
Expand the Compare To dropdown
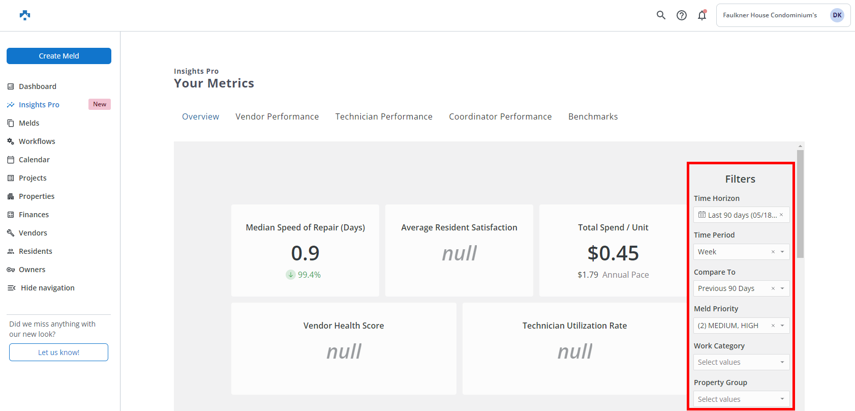coord(782,288)
